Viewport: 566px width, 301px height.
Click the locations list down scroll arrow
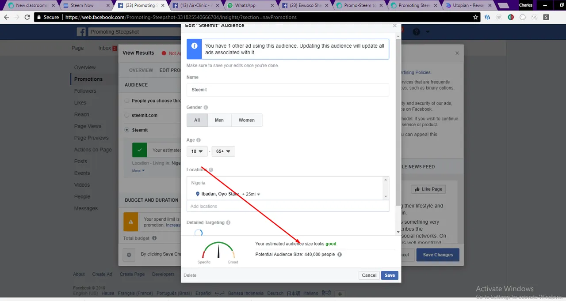386,196
